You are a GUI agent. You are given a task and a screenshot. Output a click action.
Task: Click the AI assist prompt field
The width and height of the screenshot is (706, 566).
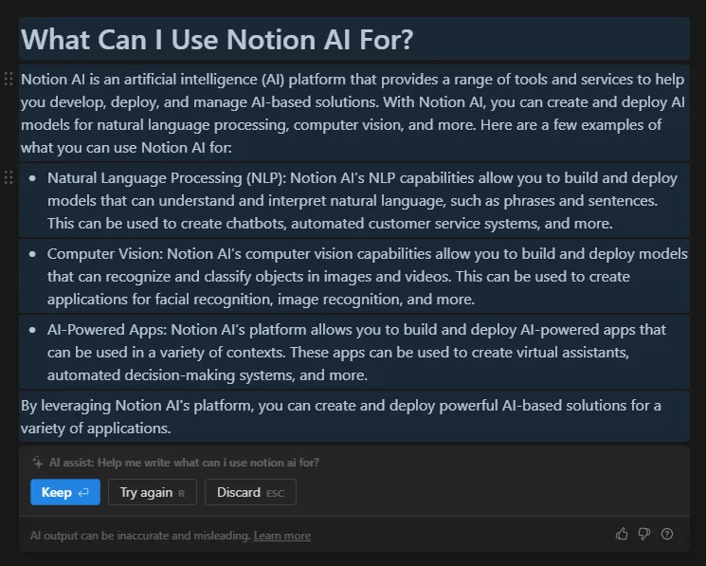184,463
